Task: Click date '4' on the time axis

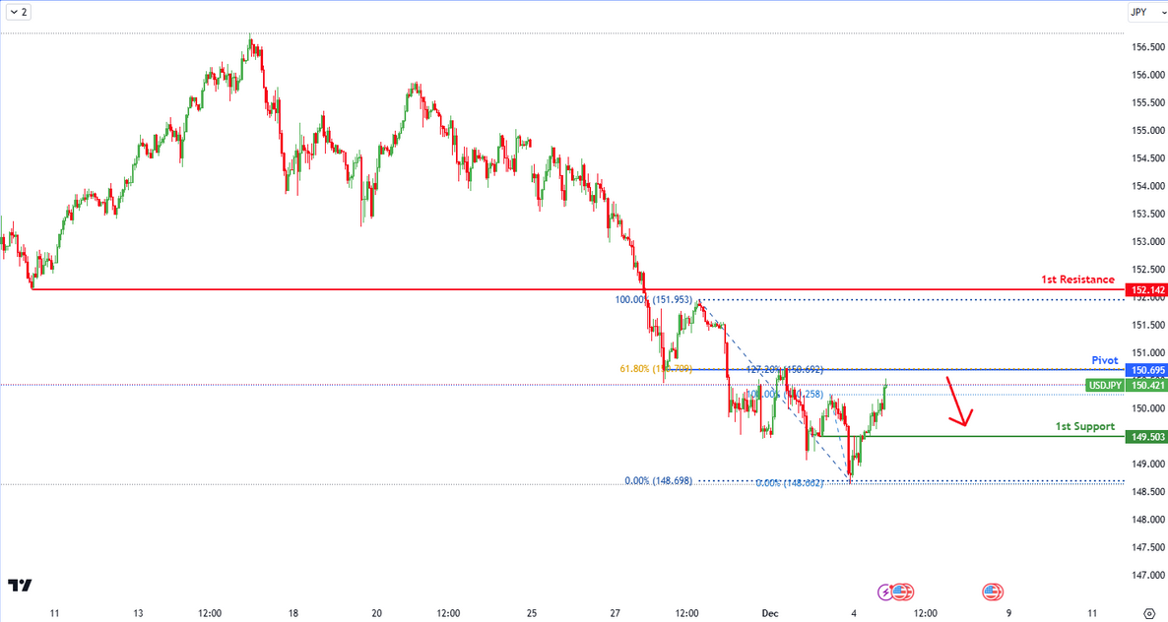Action: tap(854, 614)
